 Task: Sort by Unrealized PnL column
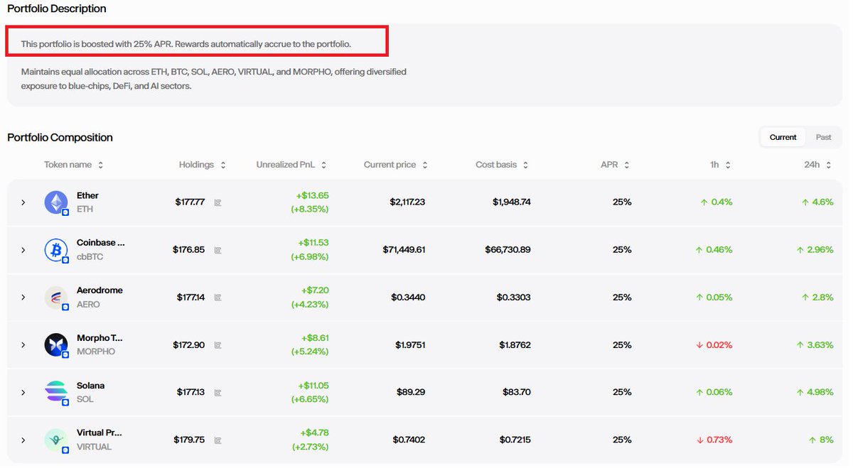coord(291,165)
